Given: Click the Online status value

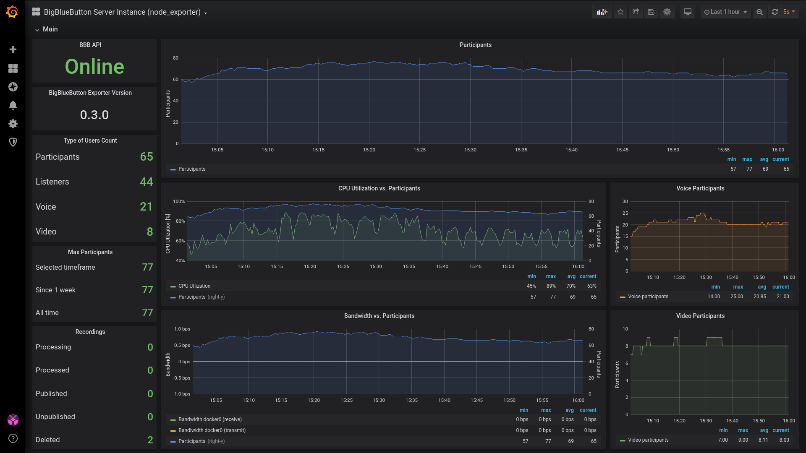Looking at the screenshot, I should click(94, 67).
